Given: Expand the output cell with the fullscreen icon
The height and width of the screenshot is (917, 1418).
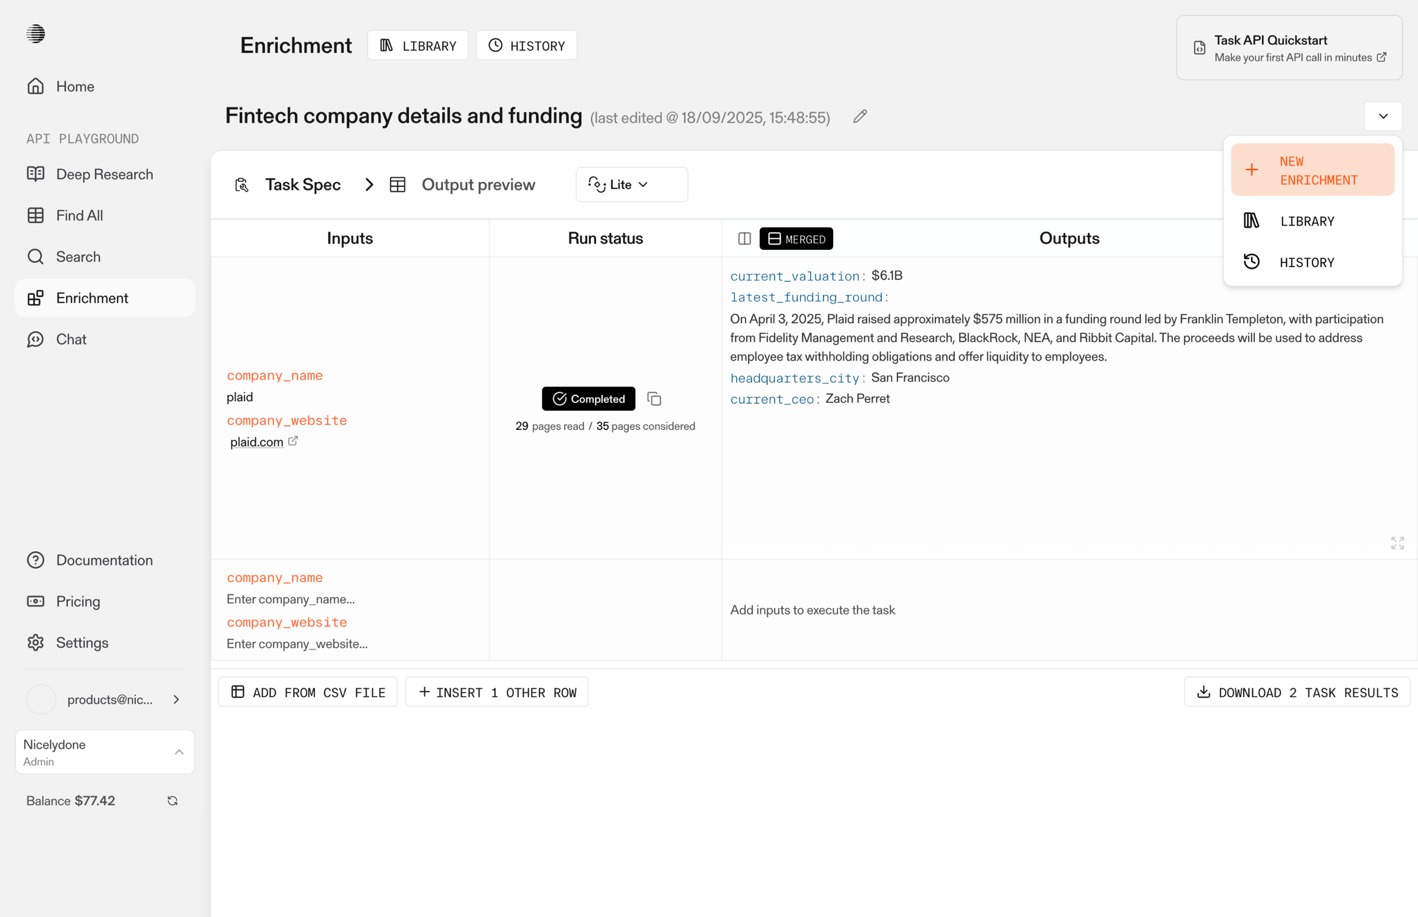Looking at the screenshot, I should (x=1397, y=542).
